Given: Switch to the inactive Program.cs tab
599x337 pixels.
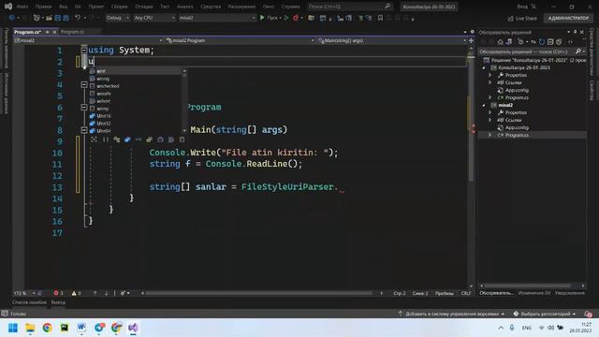Looking at the screenshot, I should point(73,32).
